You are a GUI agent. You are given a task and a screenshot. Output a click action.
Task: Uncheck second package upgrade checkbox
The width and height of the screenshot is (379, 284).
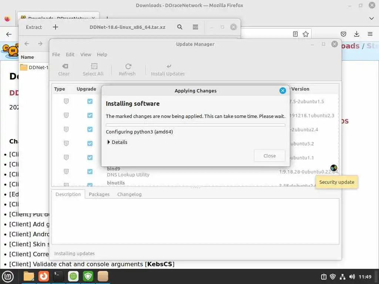pos(90,115)
